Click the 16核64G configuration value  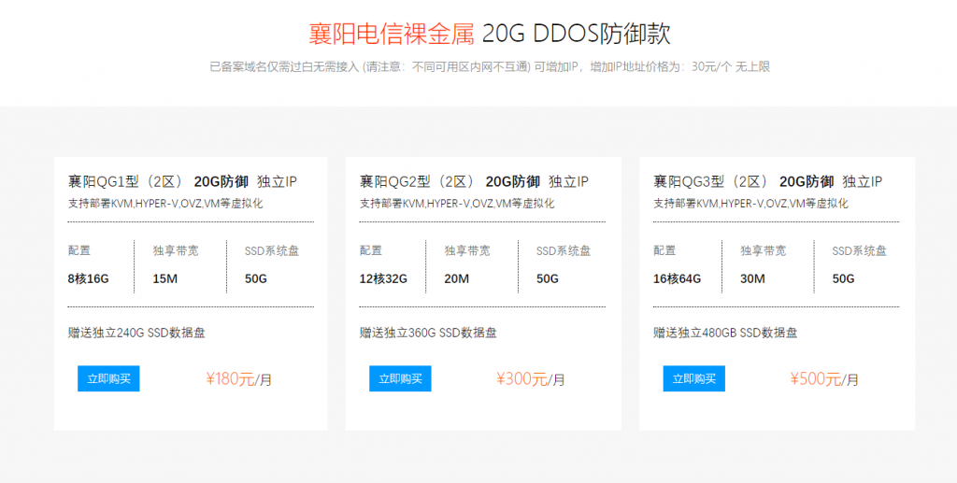click(677, 279)
